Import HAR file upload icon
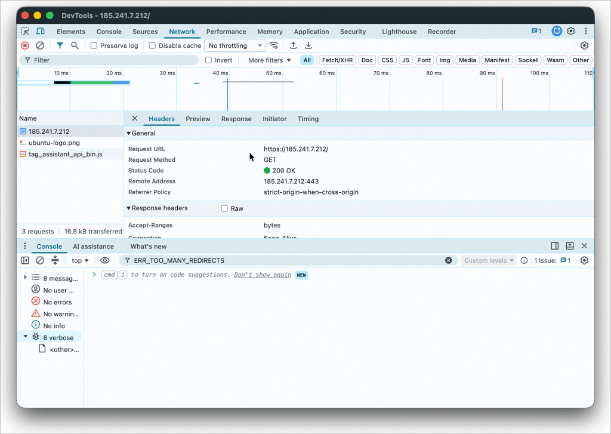 [294, 45]
